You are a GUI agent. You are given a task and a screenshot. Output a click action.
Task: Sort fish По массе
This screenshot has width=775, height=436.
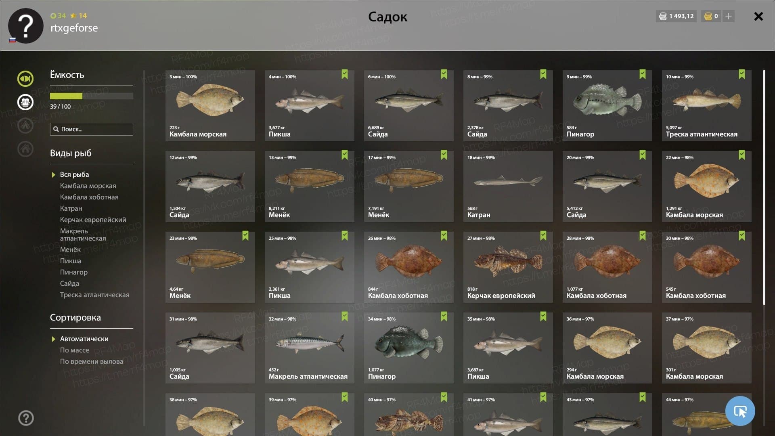point(74,350)
